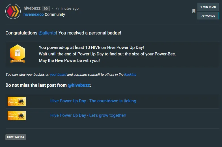Screen dimensions: 222x147
Task: Click the 1 MIN READ label
Action: (x=208, y=7)
